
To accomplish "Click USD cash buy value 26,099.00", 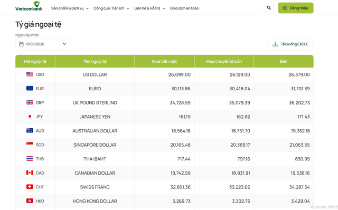I will 180,74.
